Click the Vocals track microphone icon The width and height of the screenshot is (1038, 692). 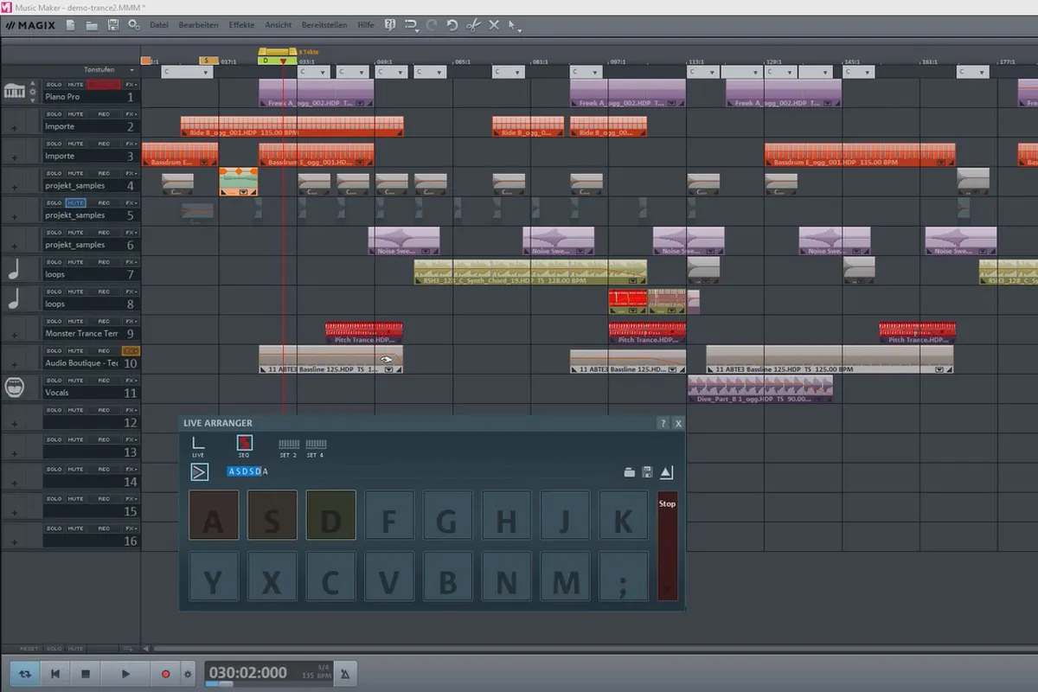(14, 387)
